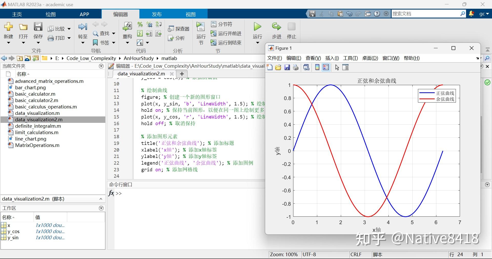Close the data_visualization2.m editor tab
This screenshot has width=492, height=259.
click(172, 74)
